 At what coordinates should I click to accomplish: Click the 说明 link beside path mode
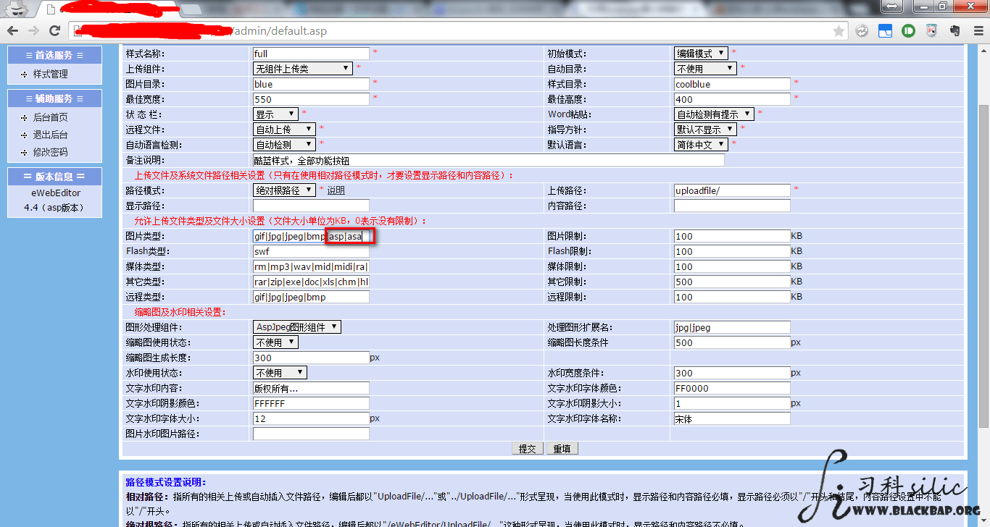pos(336,191)
